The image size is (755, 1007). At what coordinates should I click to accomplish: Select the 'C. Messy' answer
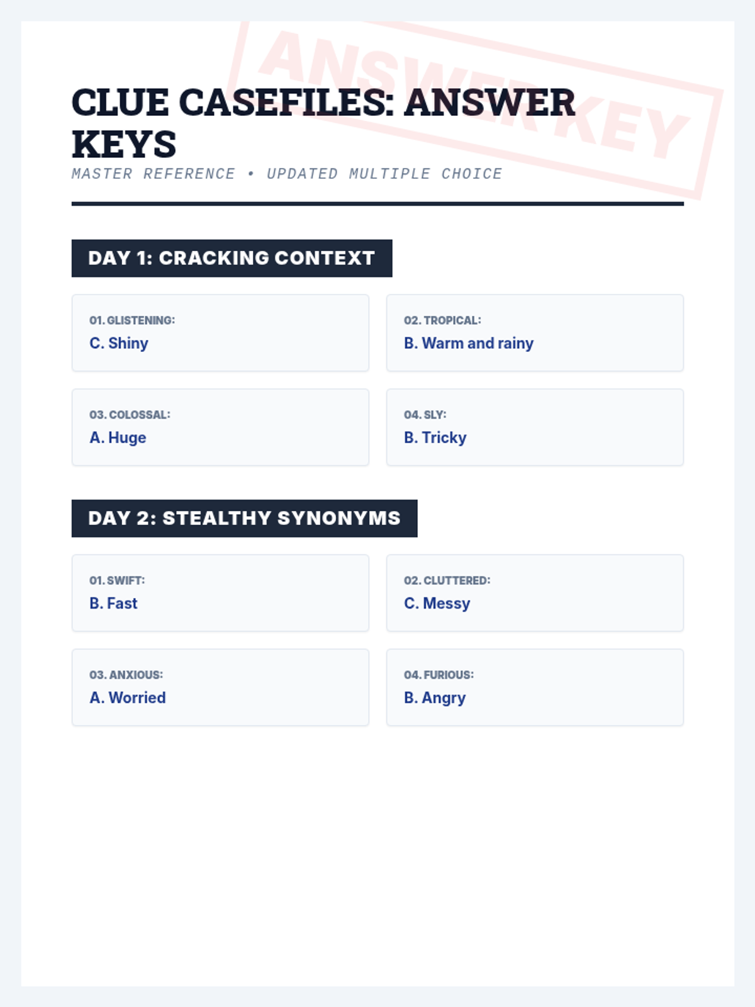point(437,603)
